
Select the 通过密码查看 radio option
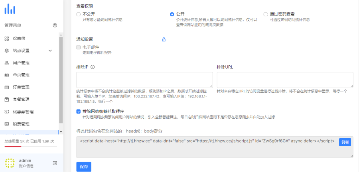[266, 14]
